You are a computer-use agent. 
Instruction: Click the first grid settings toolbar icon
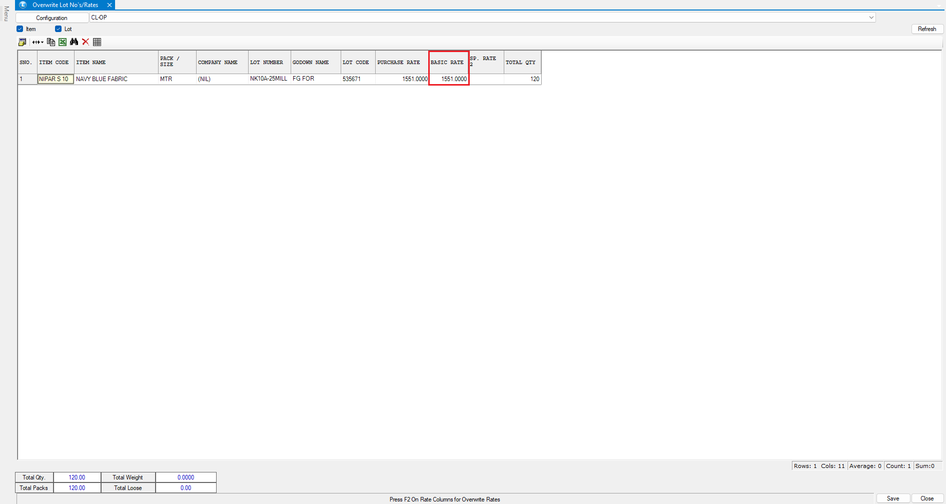point(22,42)
